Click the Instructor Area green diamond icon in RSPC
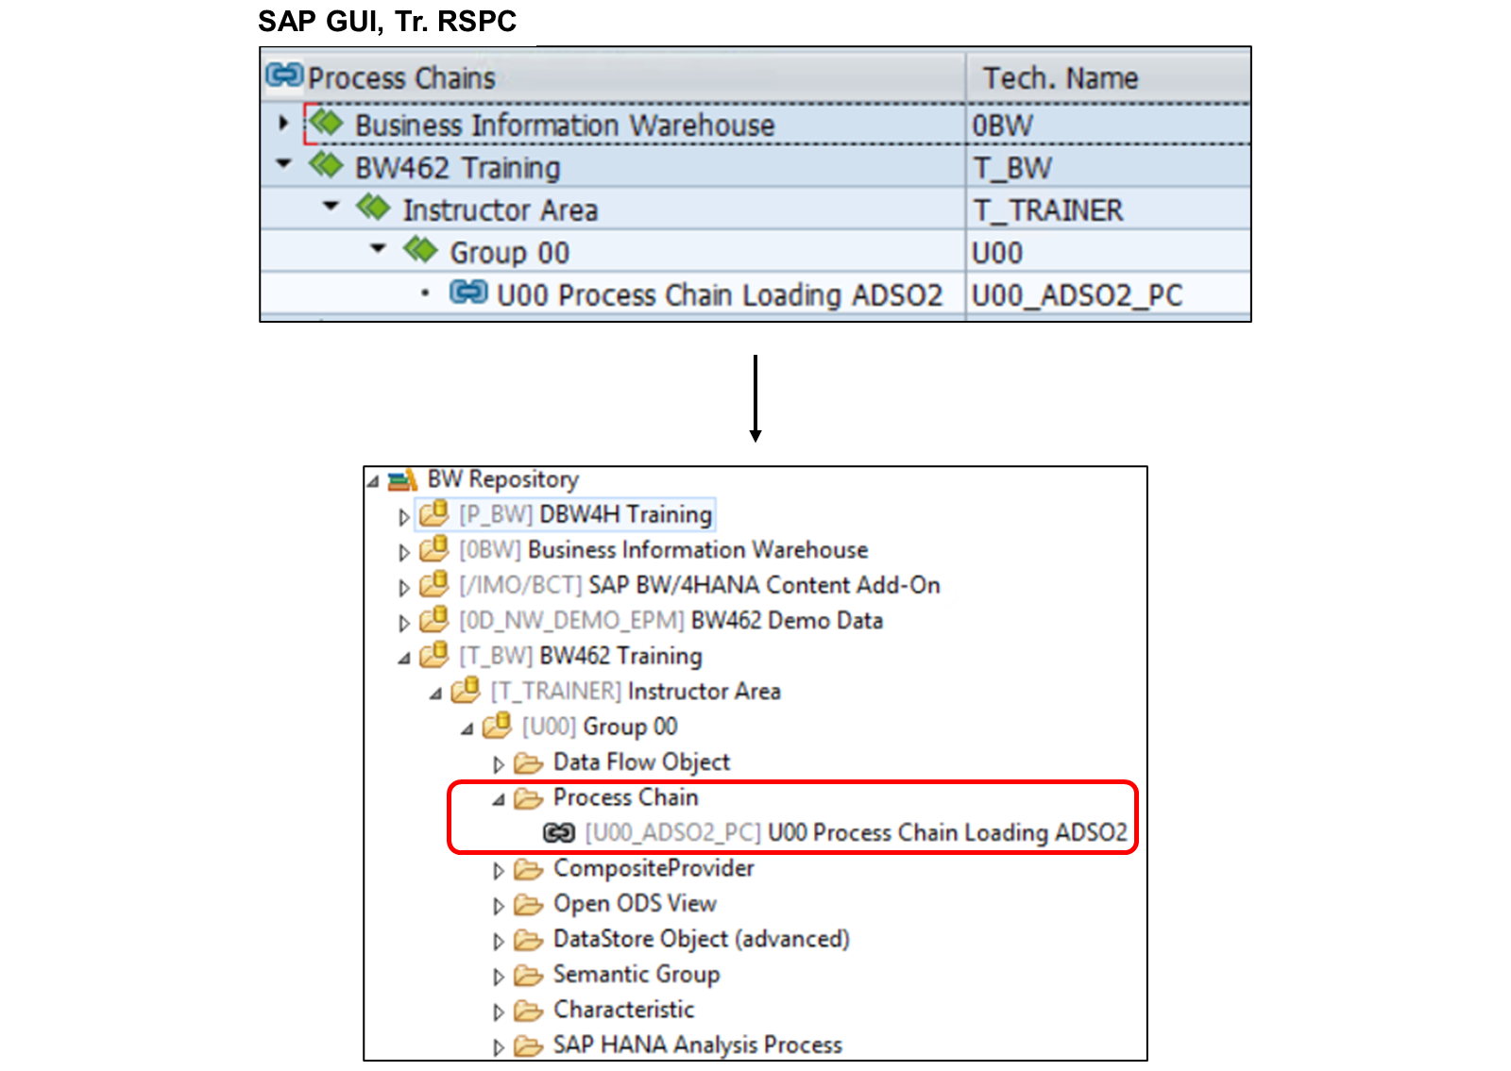The width and height of the screenshot is (1511, 1071). (x=373, y=208)
